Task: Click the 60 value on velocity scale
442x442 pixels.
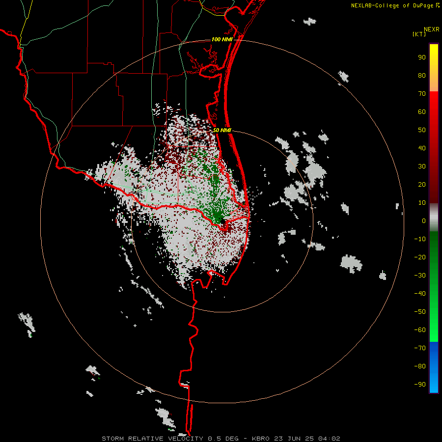Action: pyautogui.click(x=422, y=112)
